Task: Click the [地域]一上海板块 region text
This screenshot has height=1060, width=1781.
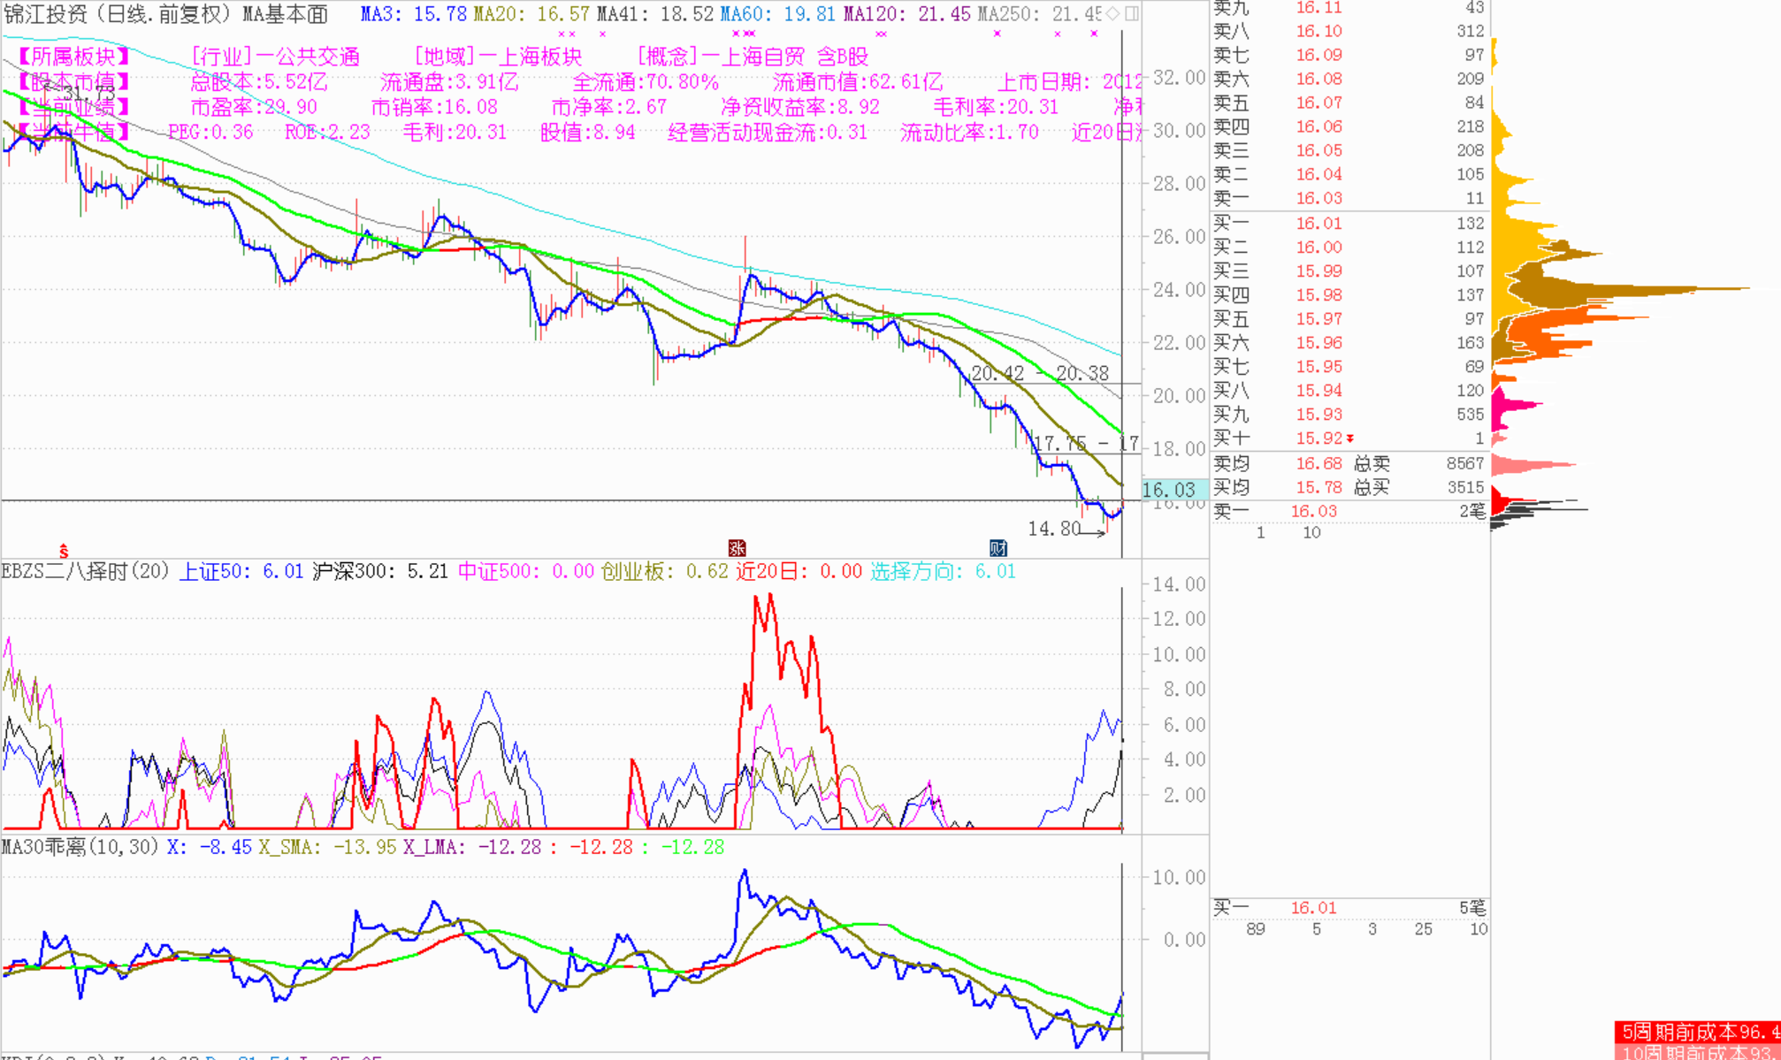Action: click(x=498, y=57)
